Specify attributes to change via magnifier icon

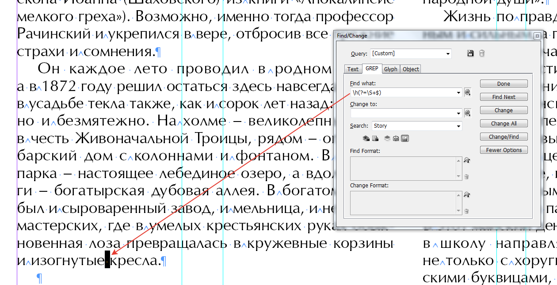(x=466, y=194)
